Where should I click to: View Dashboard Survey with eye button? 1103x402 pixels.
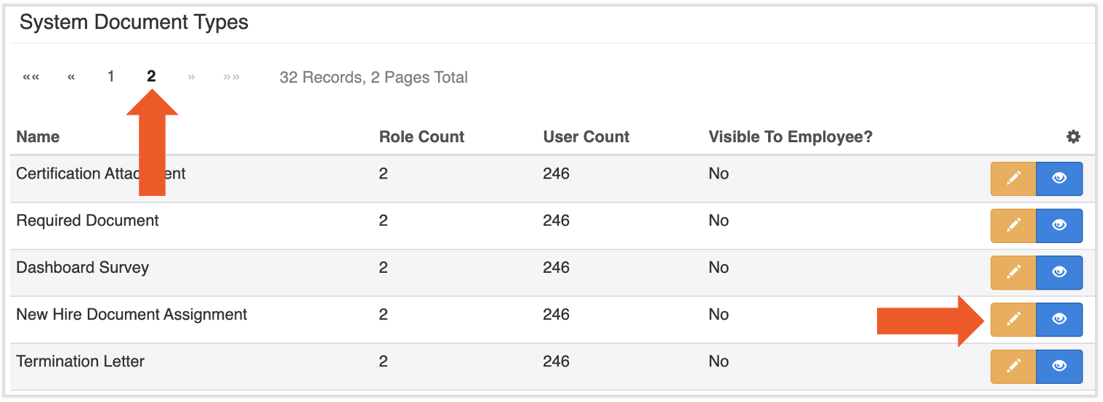click(x=1059, y=272)
